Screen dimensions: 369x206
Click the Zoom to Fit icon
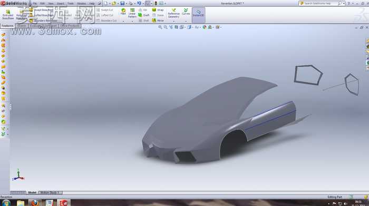160,27
